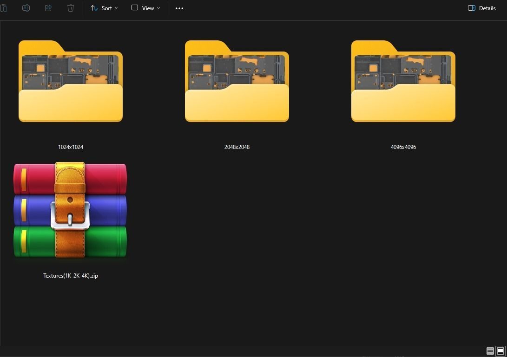Click the Rename toolbar icon
This screenshot has height=357, width=507.
pos(26,8)
